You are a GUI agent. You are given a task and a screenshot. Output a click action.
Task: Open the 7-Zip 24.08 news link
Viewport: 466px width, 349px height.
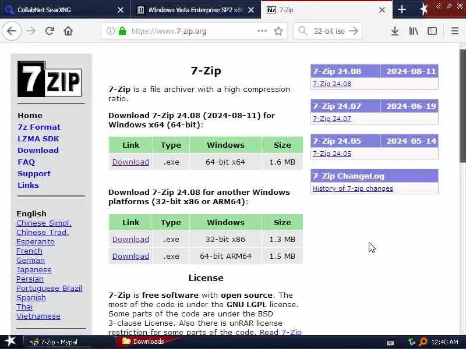coord(331,84)
